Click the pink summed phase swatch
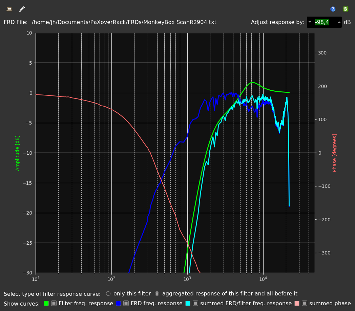 coord(297,304)
